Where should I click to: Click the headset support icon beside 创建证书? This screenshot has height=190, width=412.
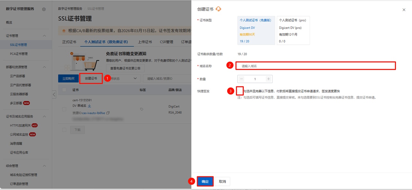[219, 9]
